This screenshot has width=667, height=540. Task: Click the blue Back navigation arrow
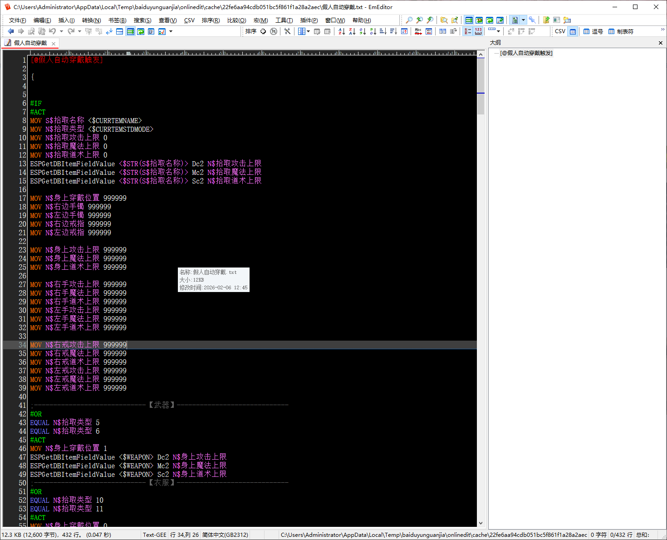[x=10, y=31]
